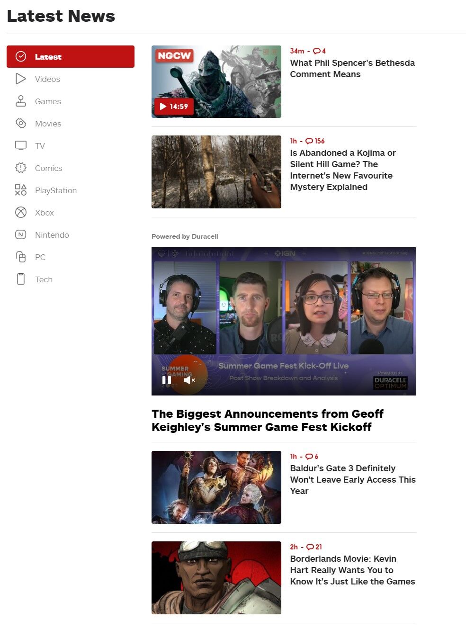Viewport: 466px width, 629px height.
Task: Go to Xbox news
Action: [45, 213]
